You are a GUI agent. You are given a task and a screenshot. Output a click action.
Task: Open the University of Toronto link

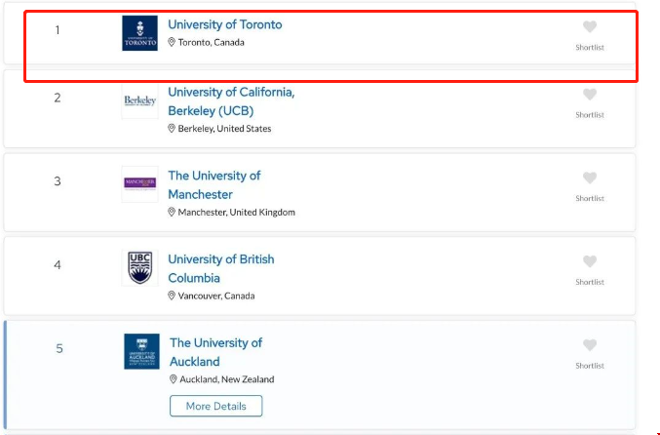point(224,24)
